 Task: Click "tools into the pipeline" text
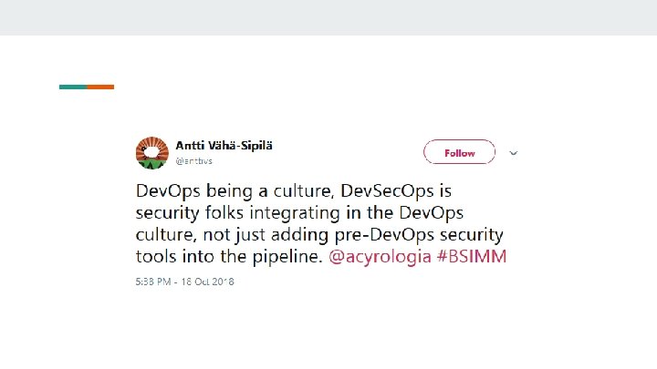coord(228,257)
